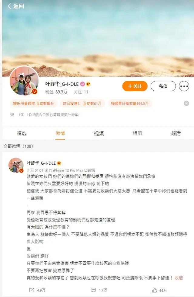Select the 相册 tab
This screenshot has width=194, height=297.
pyautogui.click(x=137, y=133)
